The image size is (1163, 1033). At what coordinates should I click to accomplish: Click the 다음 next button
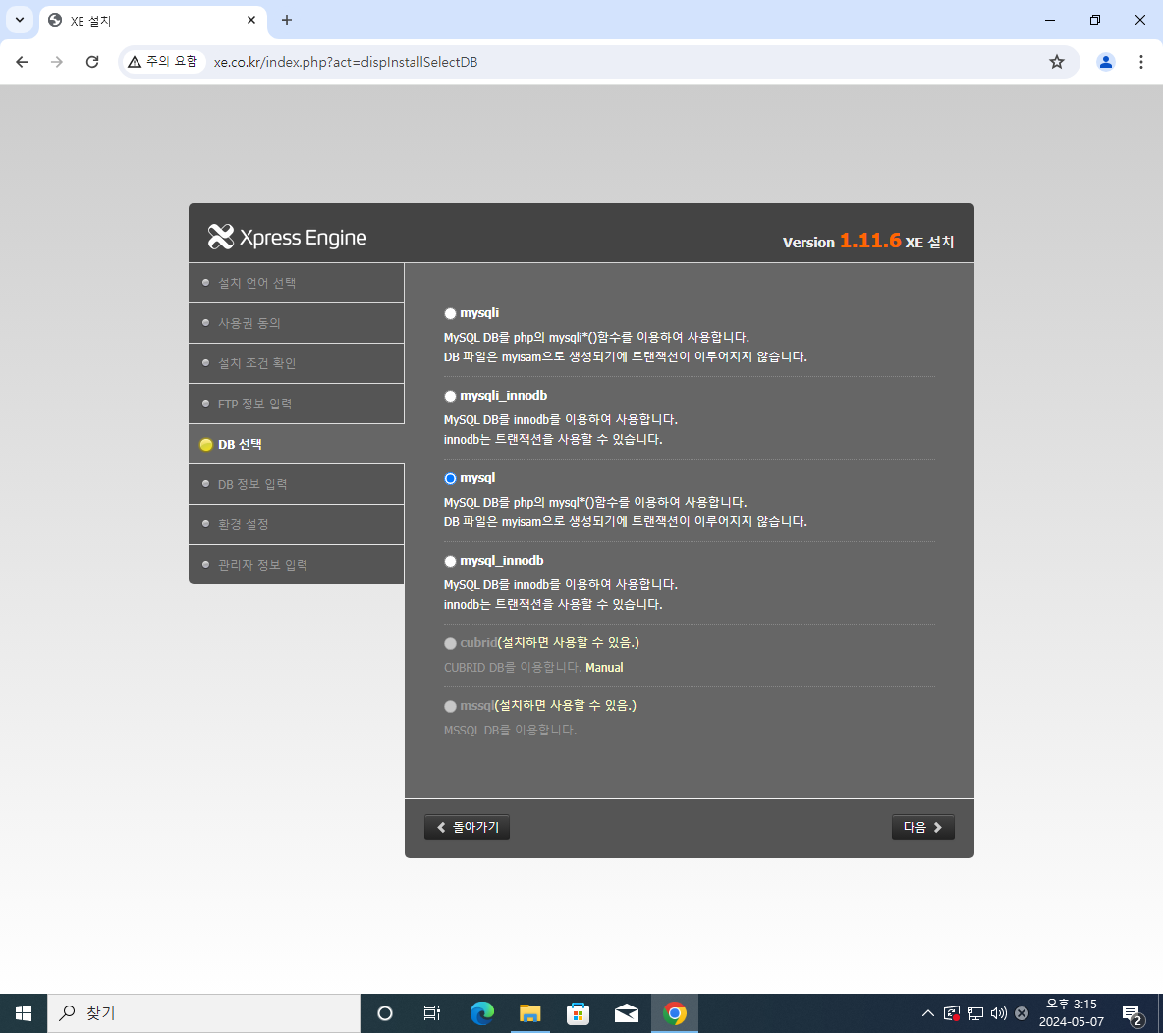[x=922, y=827]
